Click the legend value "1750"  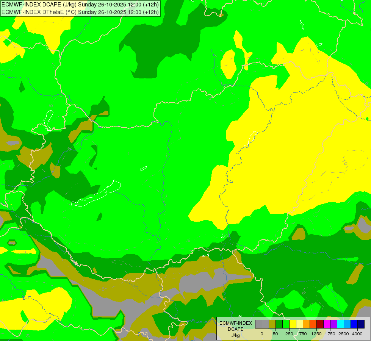coord(330,334)
